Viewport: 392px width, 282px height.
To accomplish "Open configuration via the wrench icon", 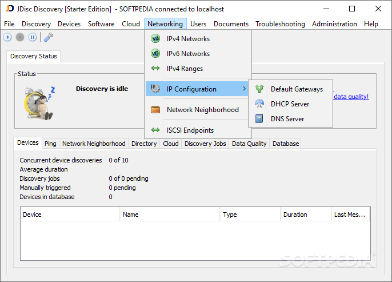I will [x=49, y=37].
